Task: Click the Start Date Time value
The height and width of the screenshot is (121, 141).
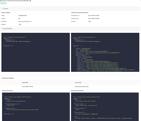Action: point(94,15)
